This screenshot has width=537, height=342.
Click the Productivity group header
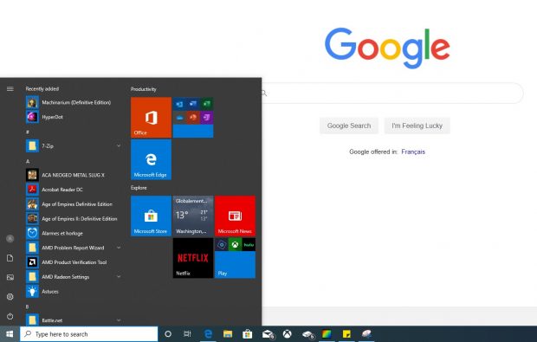pyautogui.click(x=143, y=89)
